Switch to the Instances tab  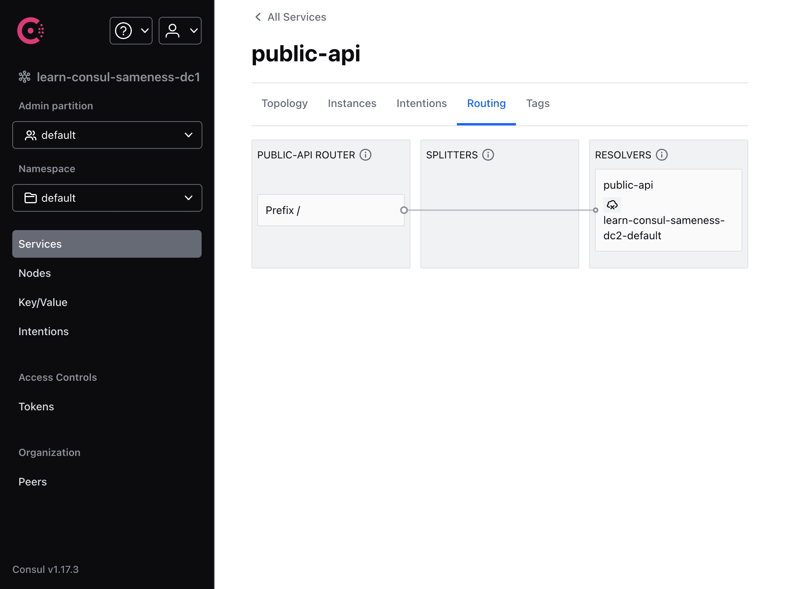[352, 103]
